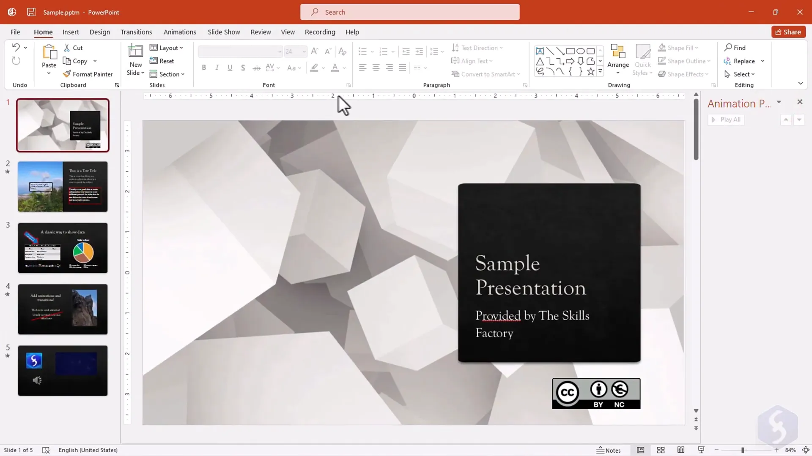Click the Increase List Level indent icon

(419, 52)
